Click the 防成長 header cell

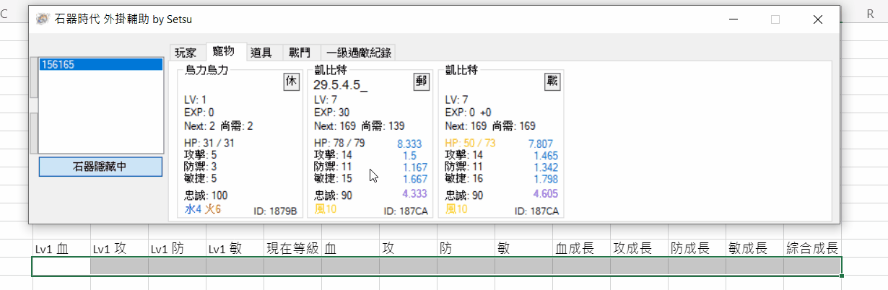tap(697, 249)
